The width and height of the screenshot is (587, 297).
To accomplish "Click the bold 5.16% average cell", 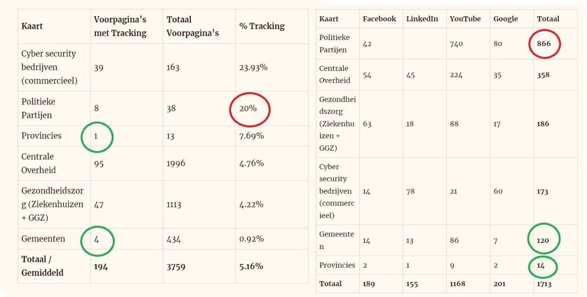I will click(251, 266).
